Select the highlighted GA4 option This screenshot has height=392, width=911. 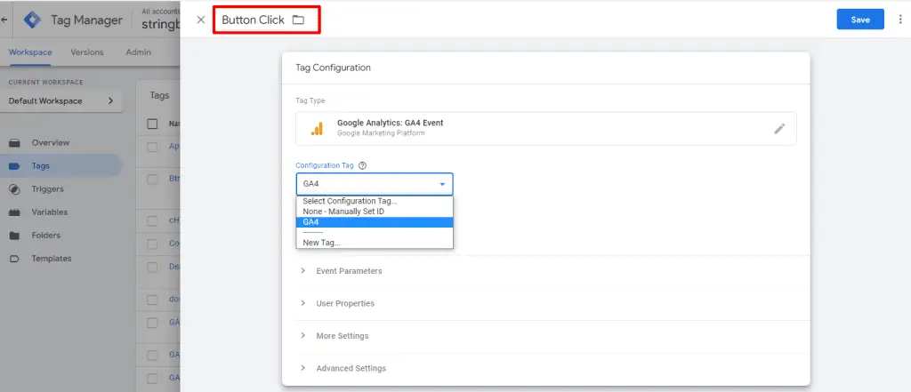(x=375, y=222)
